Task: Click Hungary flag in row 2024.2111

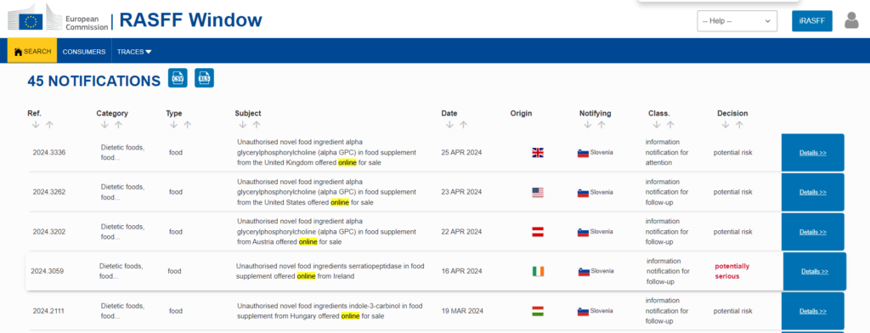Action: tap(538, 312)
